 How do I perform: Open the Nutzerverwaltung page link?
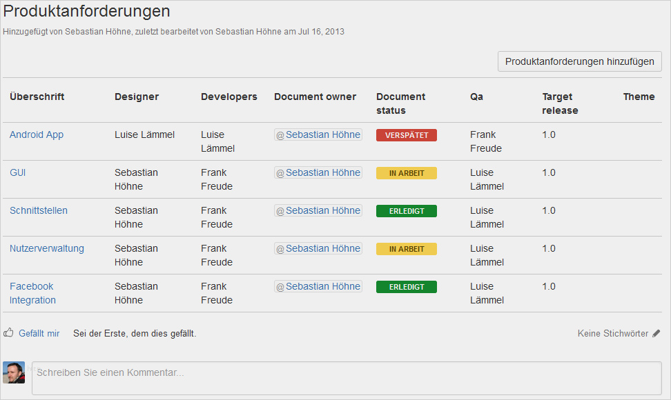click(46, 248)
